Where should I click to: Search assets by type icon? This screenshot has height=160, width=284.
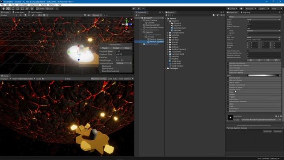point(214,15)
